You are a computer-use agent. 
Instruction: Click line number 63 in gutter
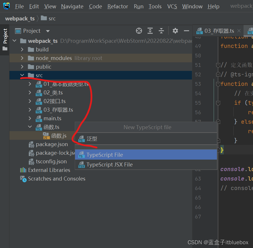[x=198, y=179]
